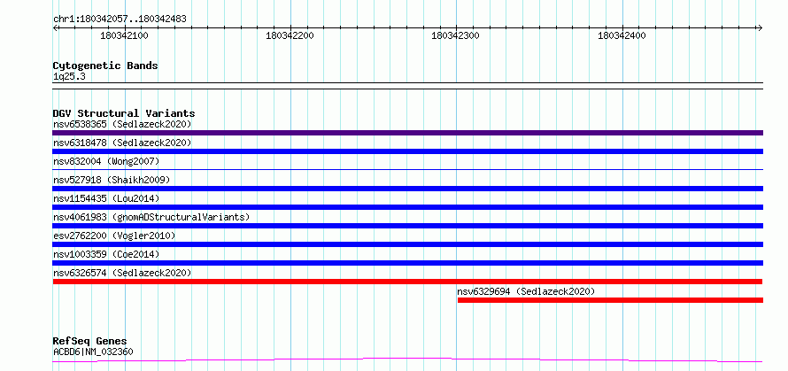Open variant nsv4061983 (gnomADStructuralVariants) label
This screenshot has height=371, width=788.
(x=151, y=217)
